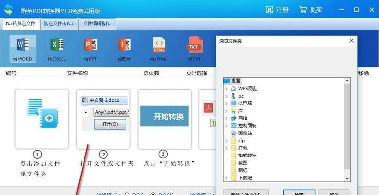Select the 截图 folder label
The width and height of the screenshot is (379, 195).
(x=243, y=163)
